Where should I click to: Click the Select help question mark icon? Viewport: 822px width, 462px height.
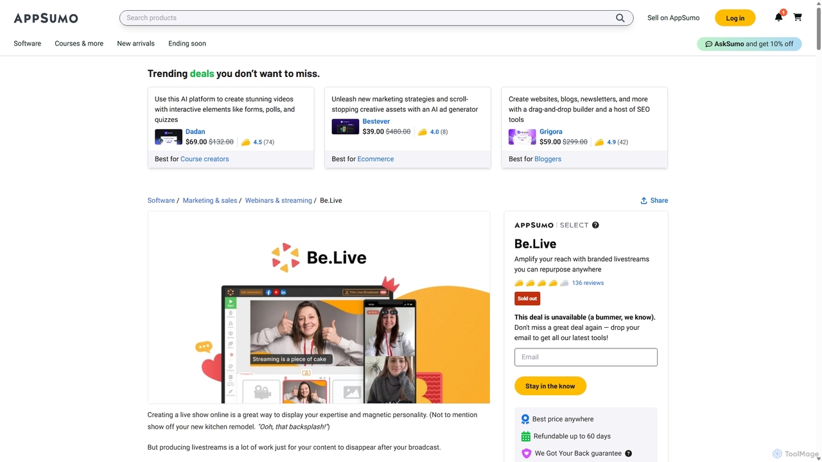pos(595,225)
